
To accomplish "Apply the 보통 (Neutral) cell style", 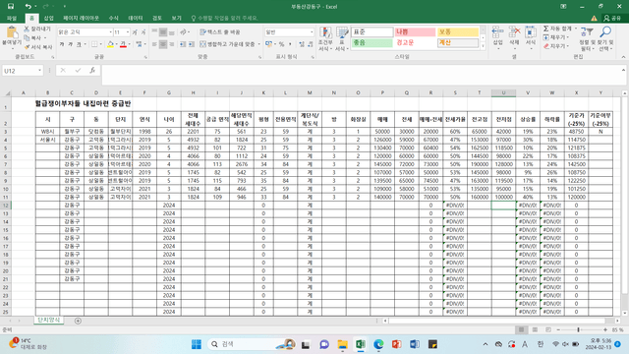I will pos(458,32).
